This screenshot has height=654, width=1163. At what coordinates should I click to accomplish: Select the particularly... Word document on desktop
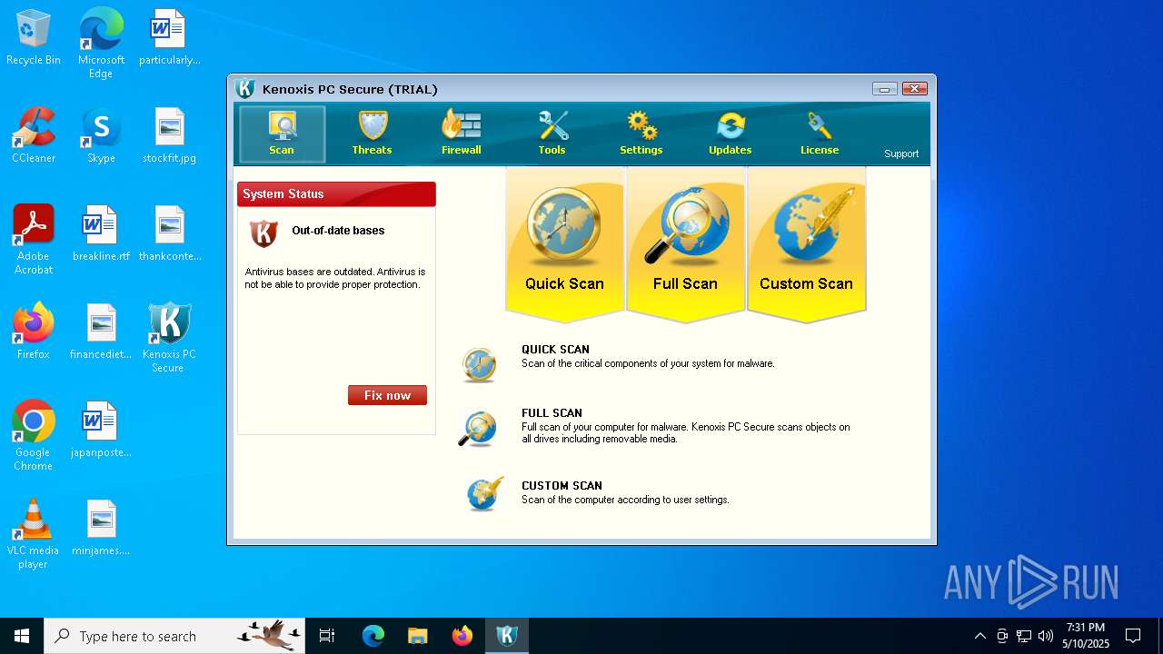(x=169, y=38)
